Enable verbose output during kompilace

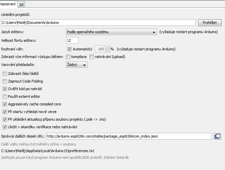(x=68, y=57)
